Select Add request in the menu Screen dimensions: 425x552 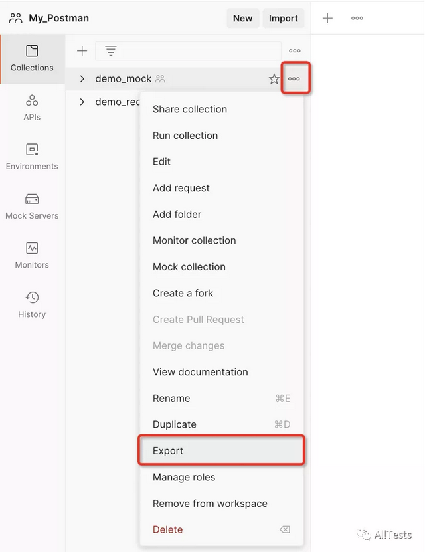tap(222, 188)
